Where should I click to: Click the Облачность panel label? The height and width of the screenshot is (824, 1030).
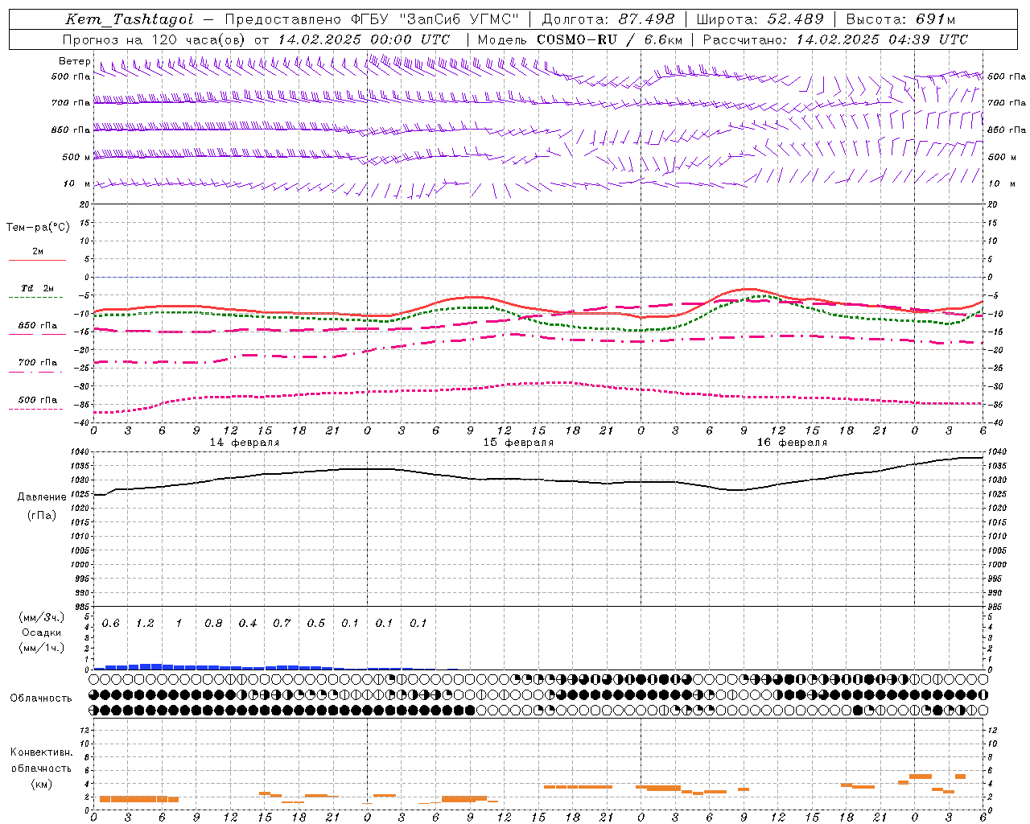[x=41, y=698]
